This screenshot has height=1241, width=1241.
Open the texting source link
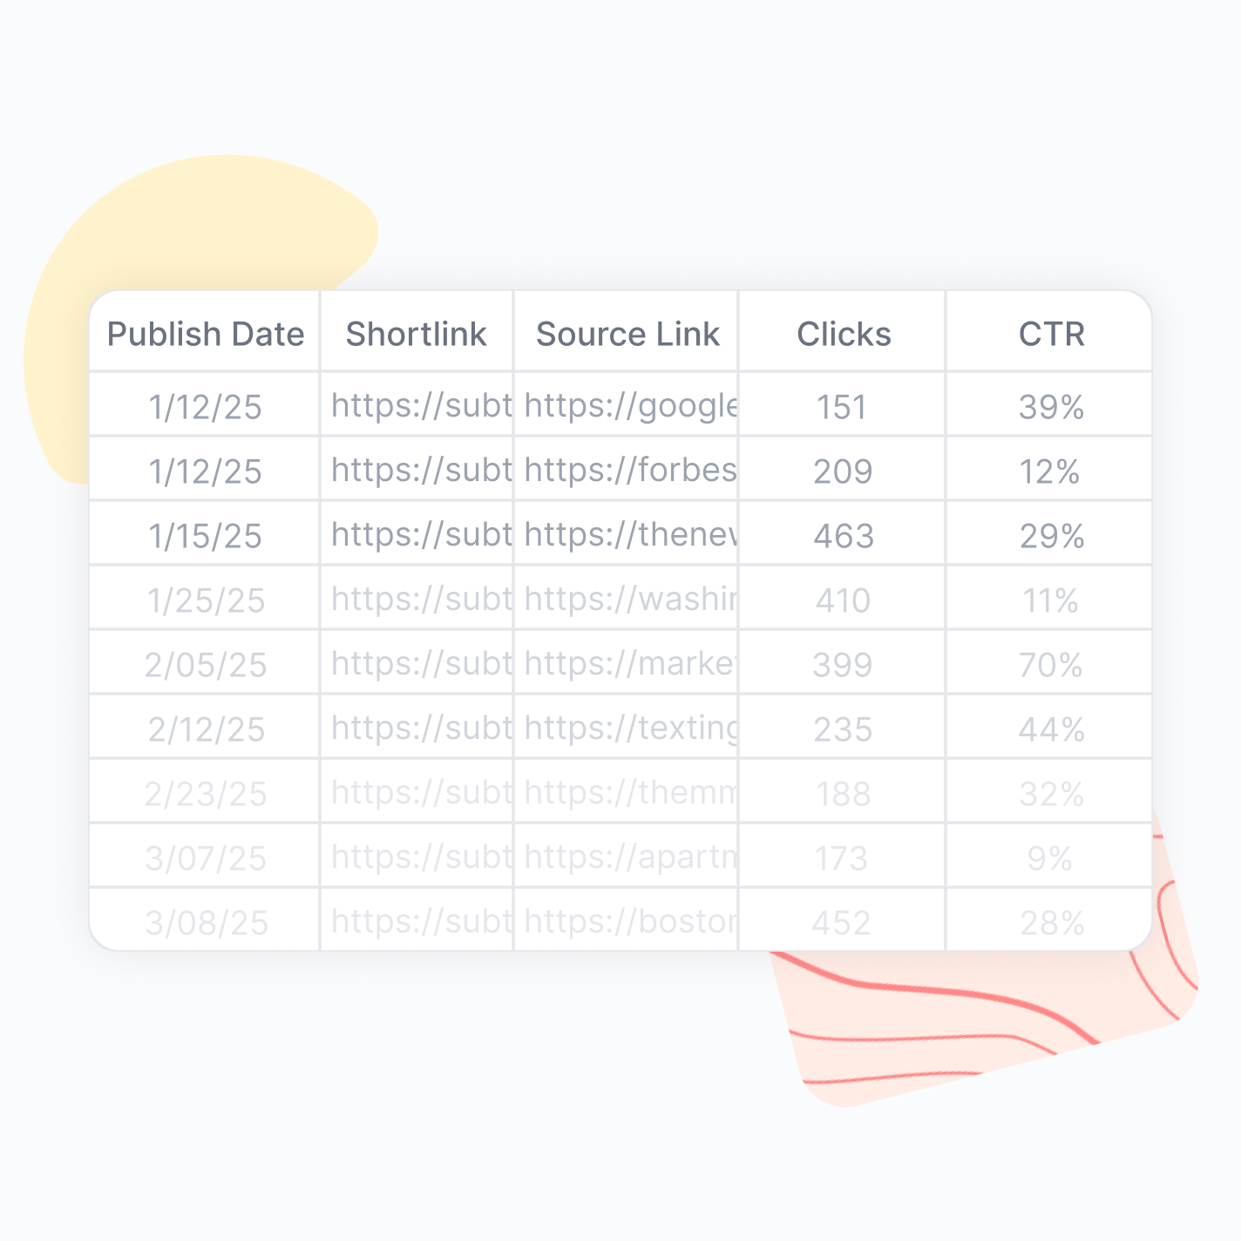[631, 729]
